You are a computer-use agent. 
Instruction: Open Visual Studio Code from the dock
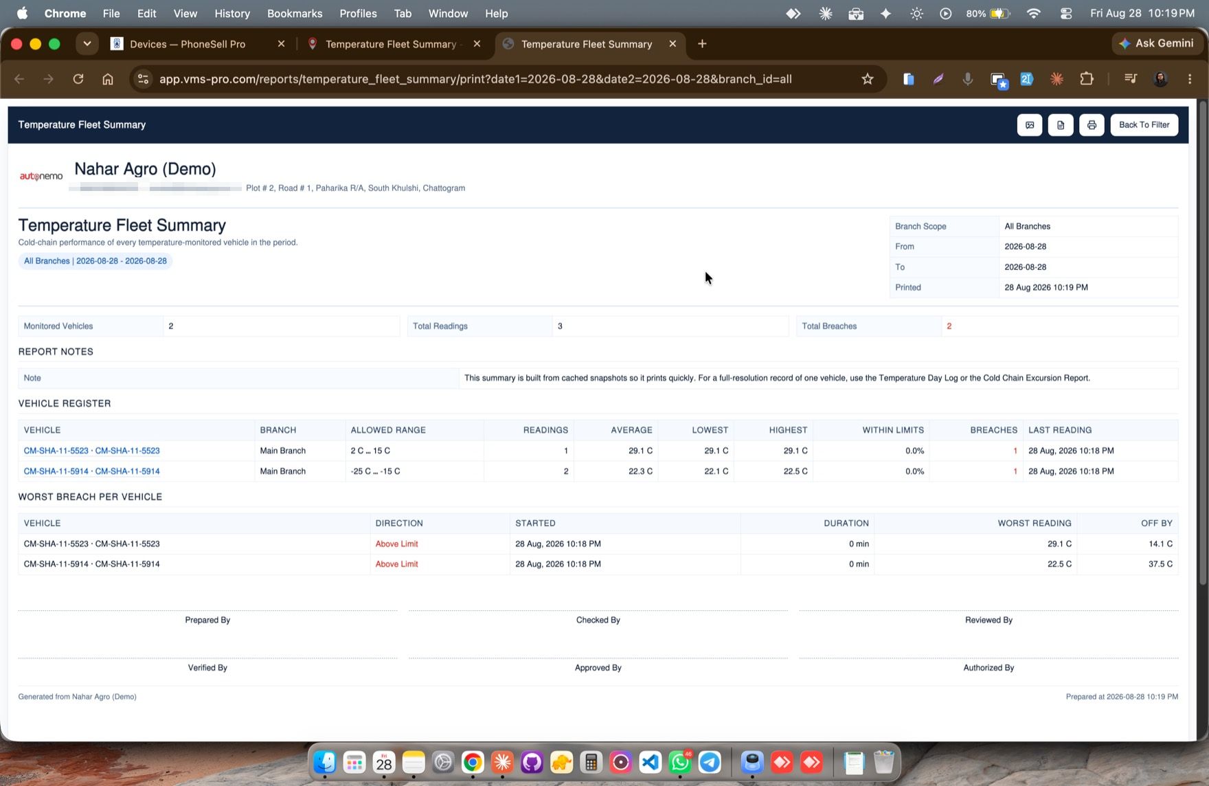click(x=651, y=762)
